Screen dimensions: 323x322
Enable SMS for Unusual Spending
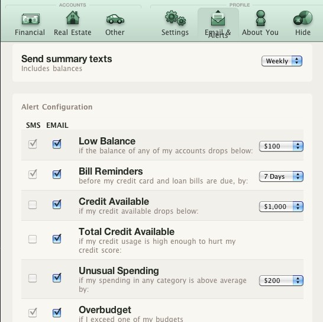tap(33, 278)
